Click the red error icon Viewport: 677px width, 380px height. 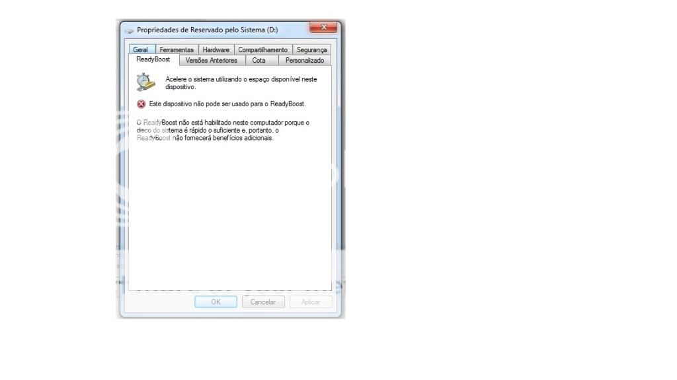141,104
